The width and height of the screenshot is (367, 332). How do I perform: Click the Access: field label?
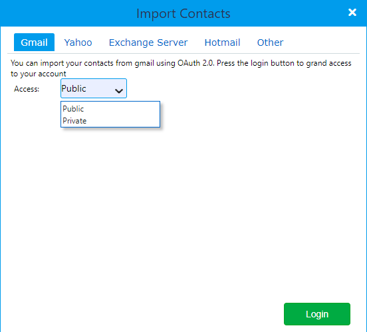[27, 89]
